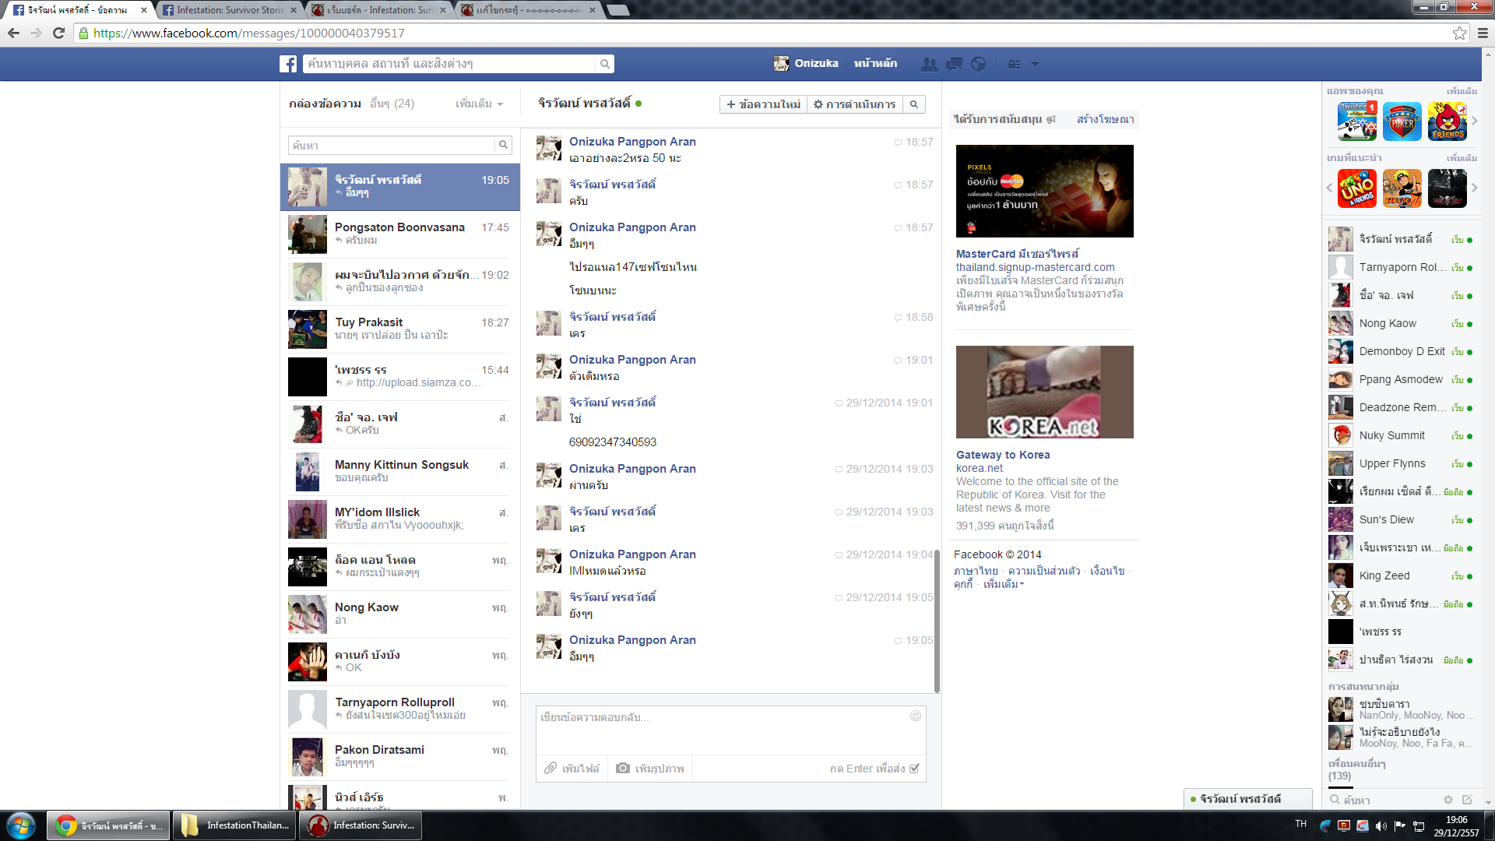Open the messages icon in header
The width and height of the screenshot is (1495, 841).
click(x=954, y=64)
